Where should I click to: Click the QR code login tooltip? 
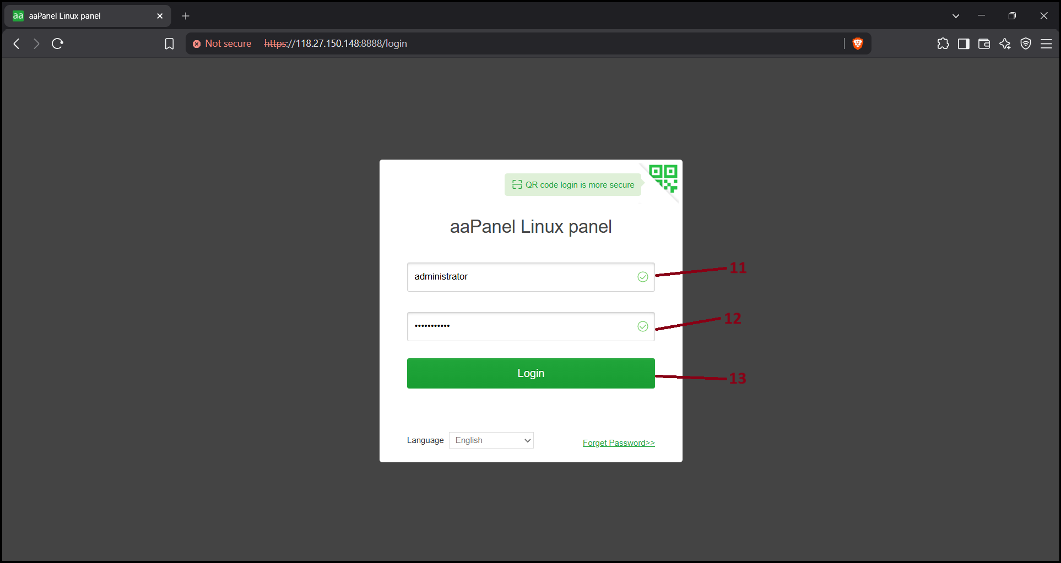tap(573, 185)
